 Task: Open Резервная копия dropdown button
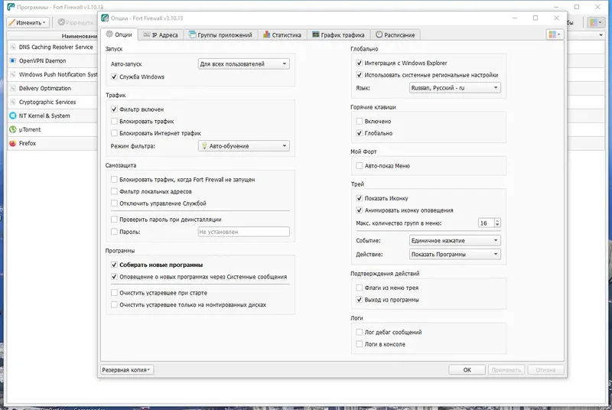click(x=127, y=369)
